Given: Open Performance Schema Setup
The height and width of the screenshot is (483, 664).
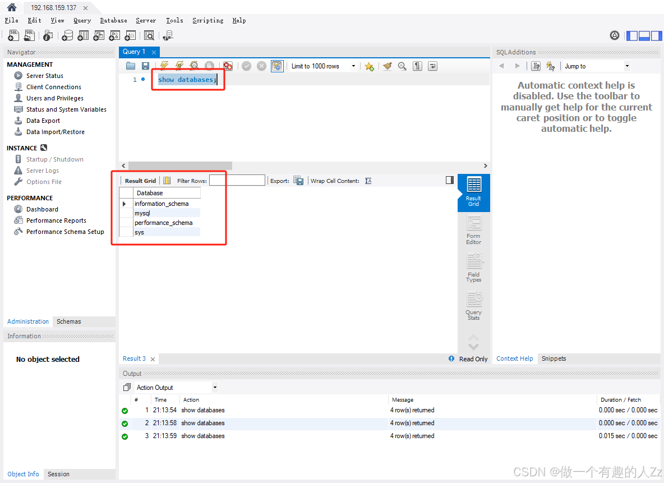Looking at the screenshot, I should pos(65,232).
